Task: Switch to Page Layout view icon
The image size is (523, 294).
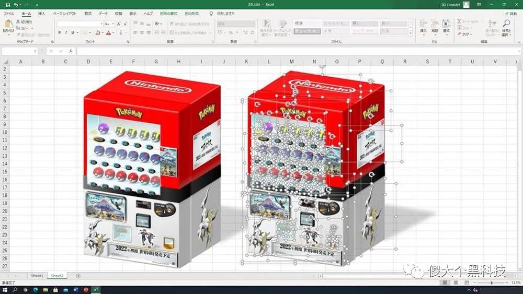Action: [456, 283]
